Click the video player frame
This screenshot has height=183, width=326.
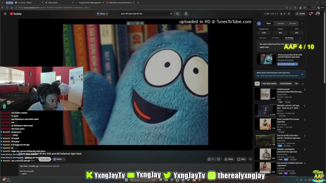(x=135, y=85)
